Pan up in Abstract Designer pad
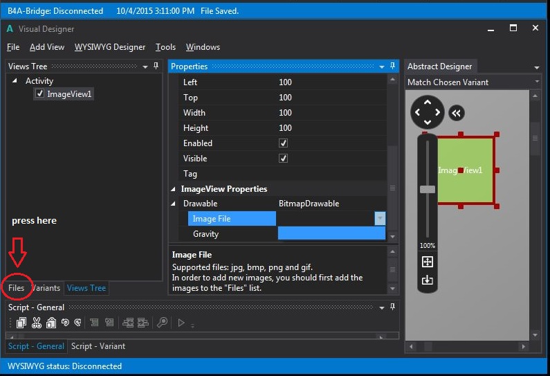Image resolution: width=550 pixels, height=376 pixels. [x=428, y=102]
